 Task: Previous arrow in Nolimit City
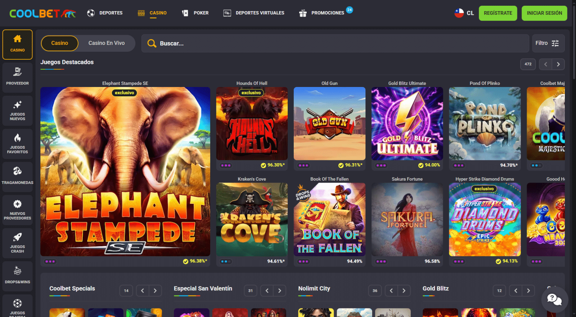[x=391, y=291]
